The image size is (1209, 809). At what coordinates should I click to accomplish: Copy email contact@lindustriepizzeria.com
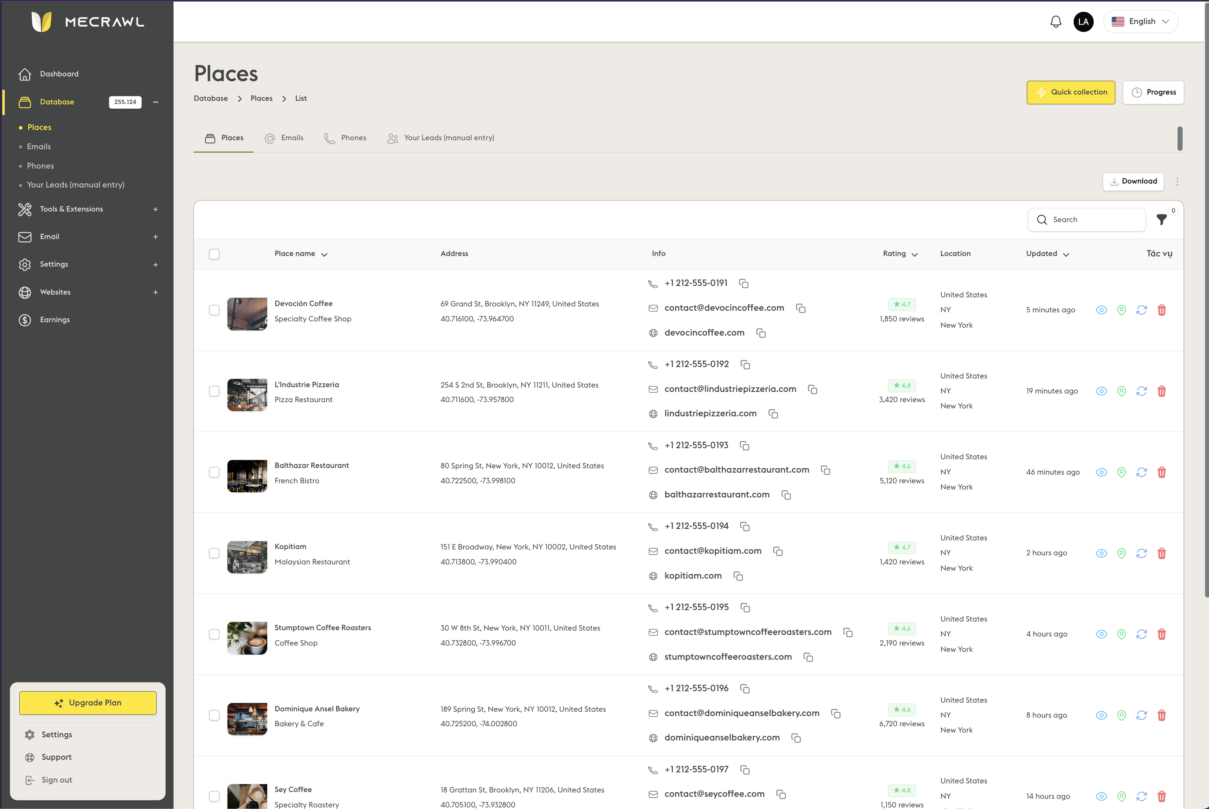813,389
